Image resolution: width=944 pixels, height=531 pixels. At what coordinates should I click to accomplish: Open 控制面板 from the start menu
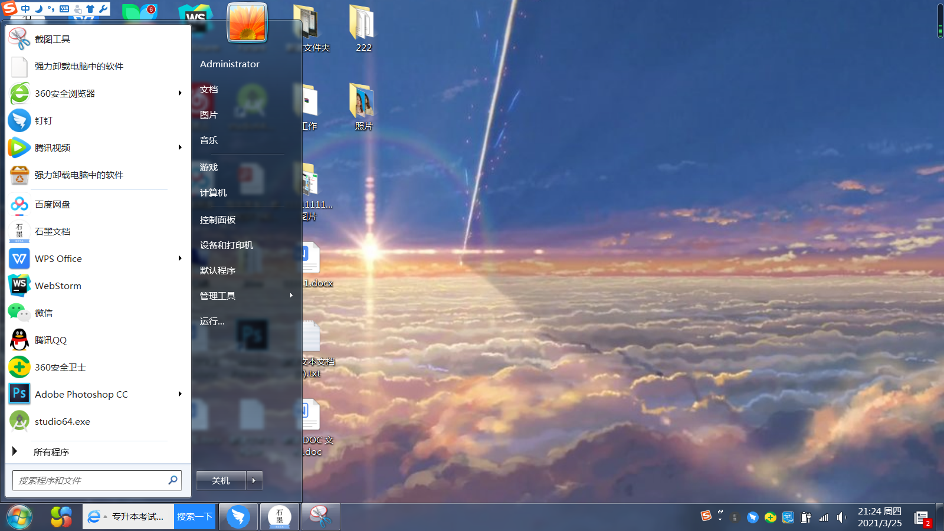217,219
